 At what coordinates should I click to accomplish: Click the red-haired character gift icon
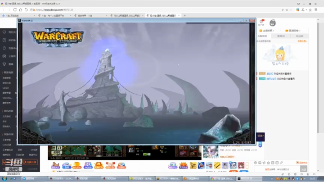coord(241,165)
